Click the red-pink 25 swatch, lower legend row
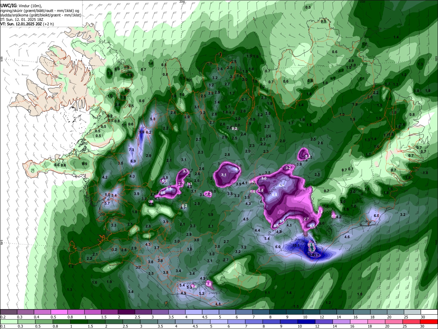This screenshot has height=329, width=438. pyautogui.click(x=411, y=321)
